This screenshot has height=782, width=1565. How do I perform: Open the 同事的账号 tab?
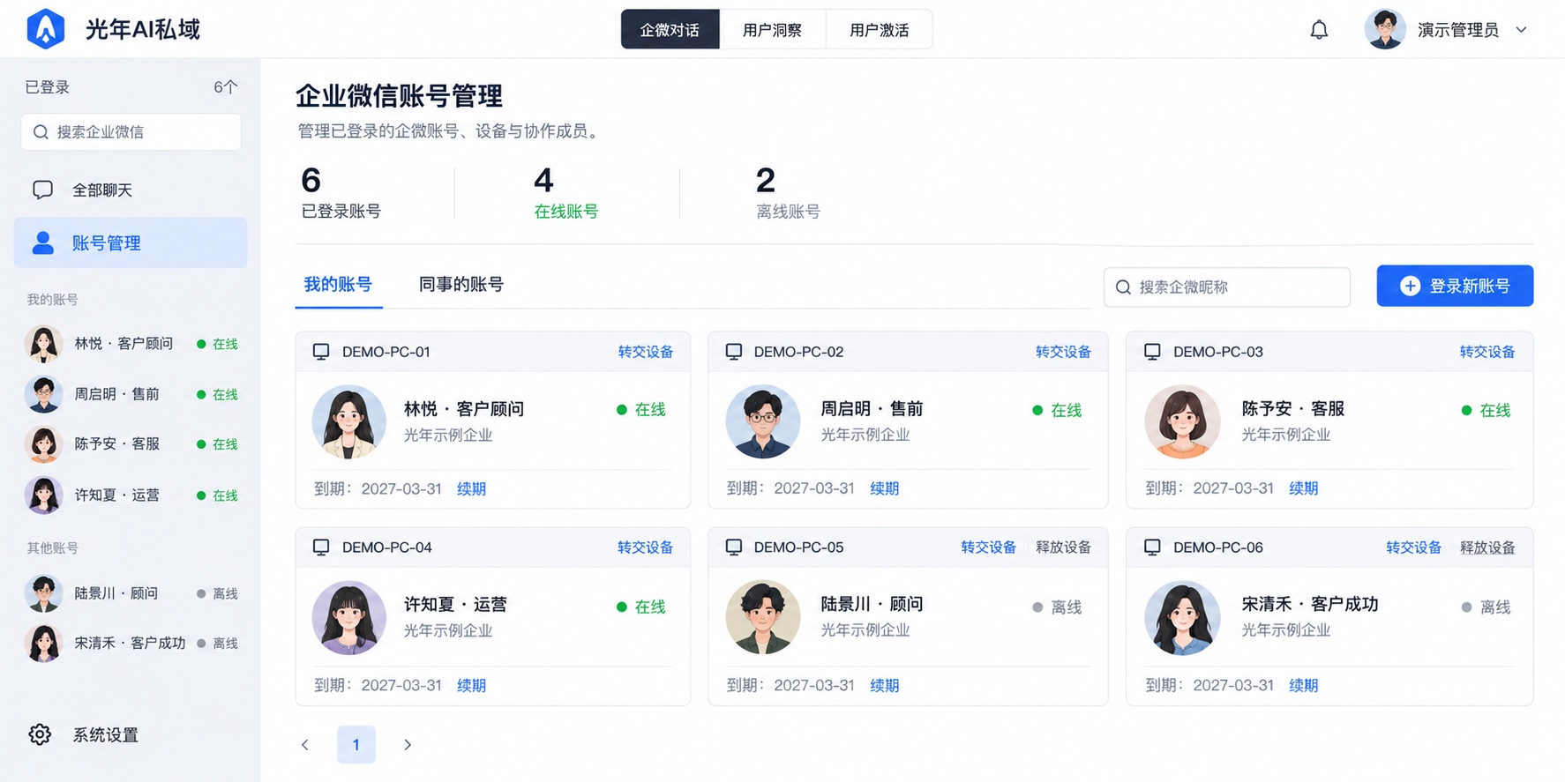point(461,285)
